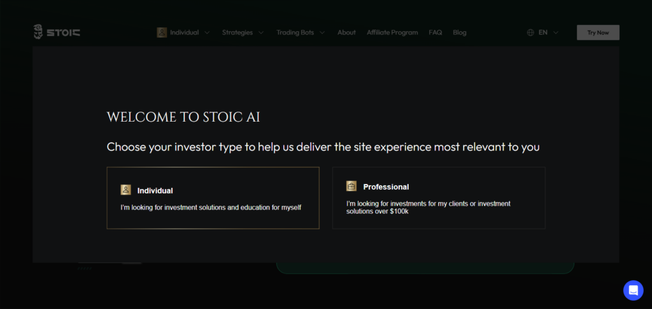Click the EN language label

point(542,32)
